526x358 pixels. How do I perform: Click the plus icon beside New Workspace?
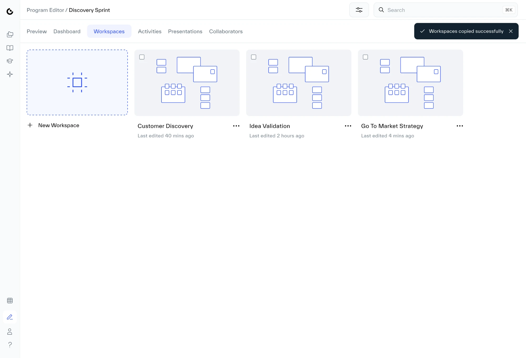[x=30, y=125]
